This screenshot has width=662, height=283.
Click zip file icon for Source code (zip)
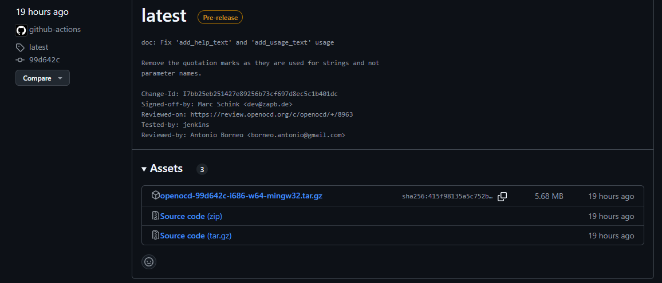pyautogui.click(x=155, y=216)
